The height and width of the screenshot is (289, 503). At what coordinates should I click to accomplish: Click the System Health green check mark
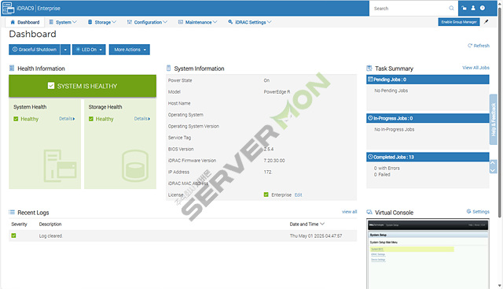pos(16,119)
